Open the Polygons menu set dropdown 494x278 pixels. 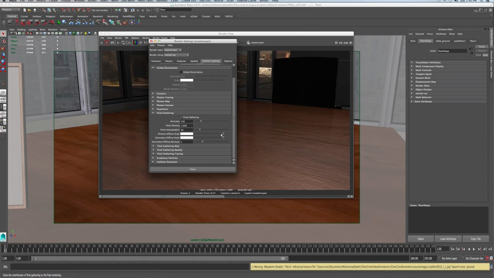point(10,10)
